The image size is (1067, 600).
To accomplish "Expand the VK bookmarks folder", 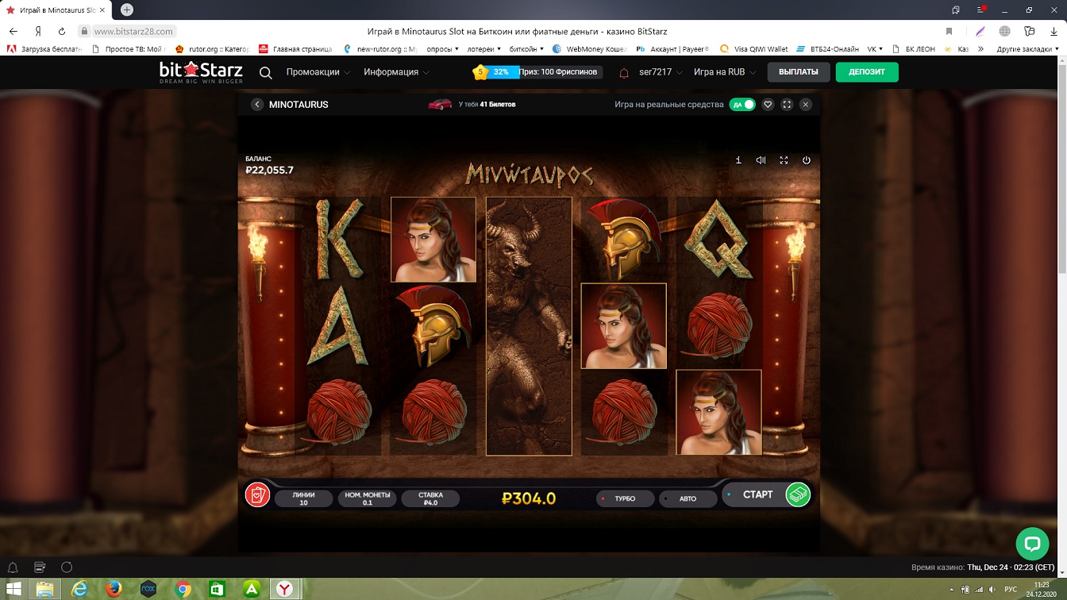I will click(874, 49).
